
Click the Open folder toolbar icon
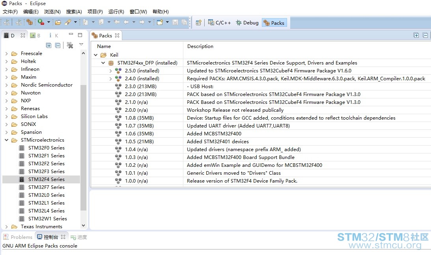click(58, 22)
